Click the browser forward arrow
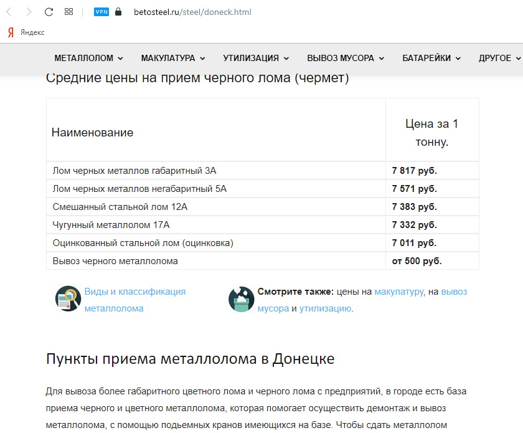 pos(29,12)
